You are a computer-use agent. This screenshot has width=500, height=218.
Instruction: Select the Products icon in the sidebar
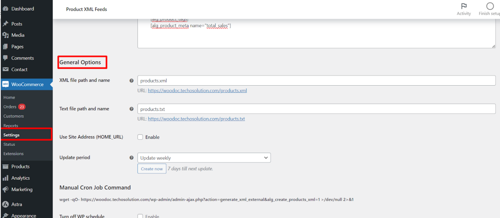pos(6,166)
